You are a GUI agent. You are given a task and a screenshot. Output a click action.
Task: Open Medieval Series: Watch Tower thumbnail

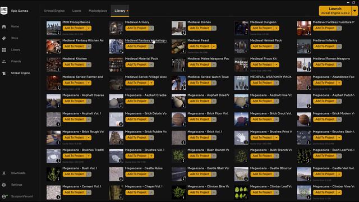(178, 83)
